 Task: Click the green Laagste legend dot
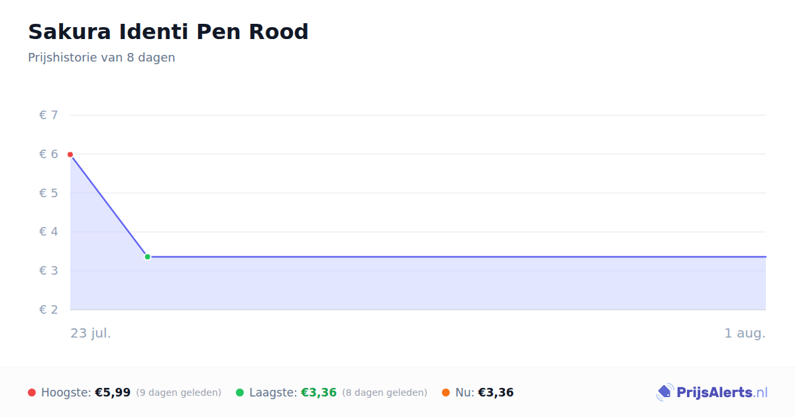coord(240,393)
